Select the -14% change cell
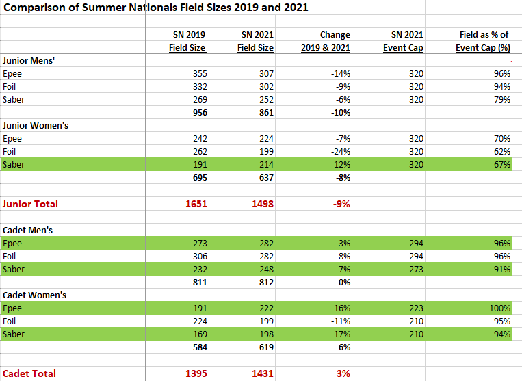 pyautogui.click(x=341, y=74)
